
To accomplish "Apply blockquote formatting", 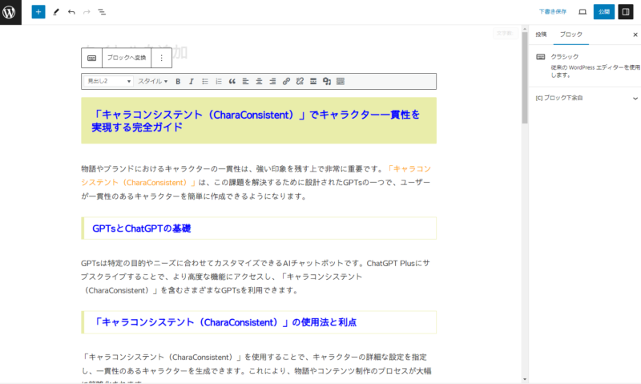I will 232,82.
